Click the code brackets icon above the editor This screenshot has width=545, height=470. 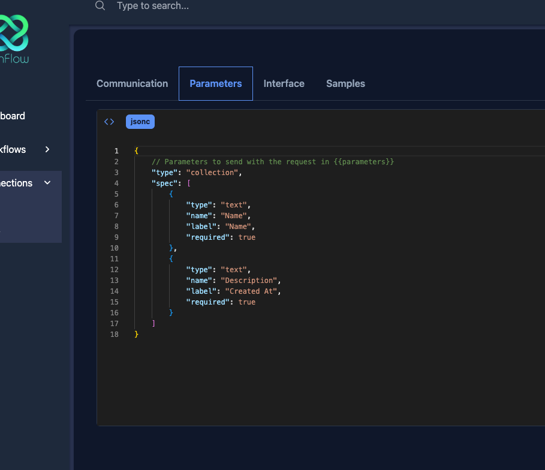109,122
